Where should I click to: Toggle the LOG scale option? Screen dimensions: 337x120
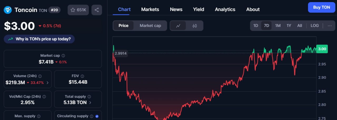coord(315,26)
